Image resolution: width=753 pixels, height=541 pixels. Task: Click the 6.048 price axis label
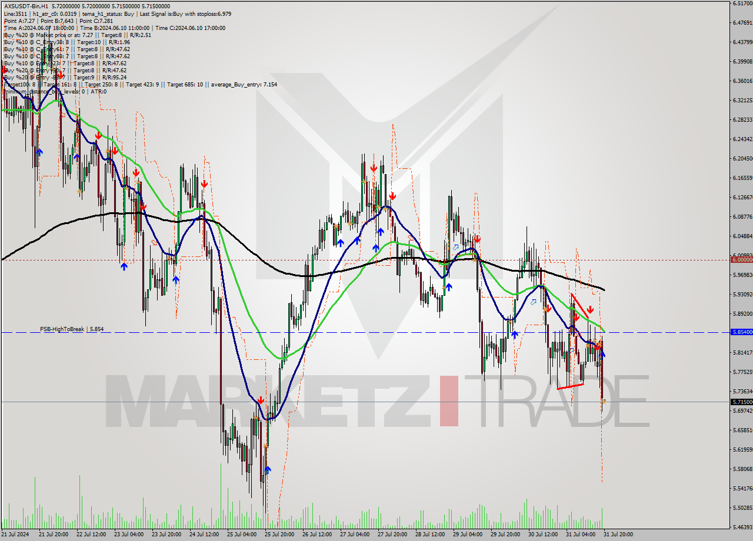(x=742, y=236)
